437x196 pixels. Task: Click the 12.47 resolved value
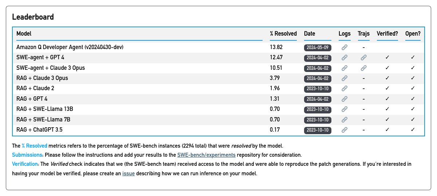coord(276,57)
